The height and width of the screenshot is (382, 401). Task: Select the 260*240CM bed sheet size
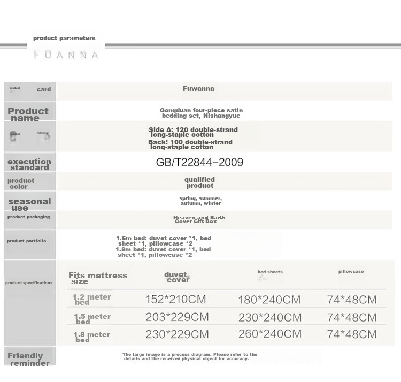pos(270,334)
